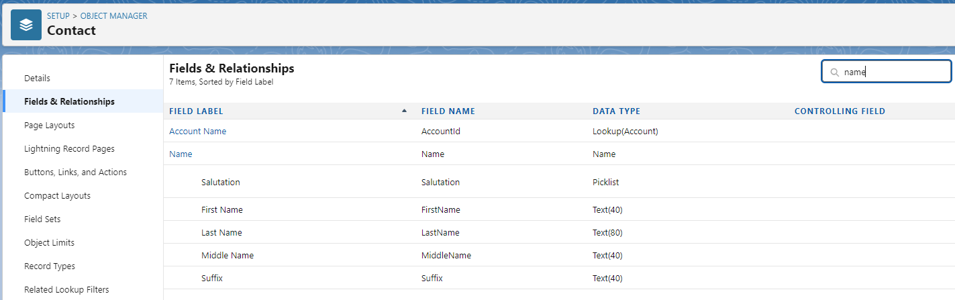
Task: Sort by Data Type column header
Action: pos(616,111)
